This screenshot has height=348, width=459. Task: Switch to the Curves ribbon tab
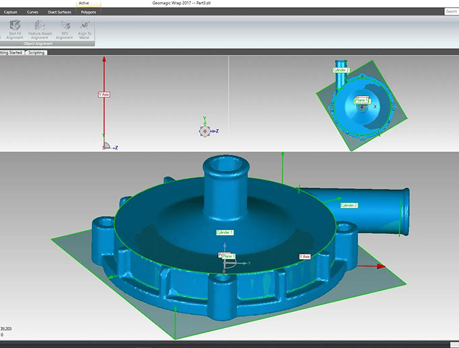pos(32,12)
